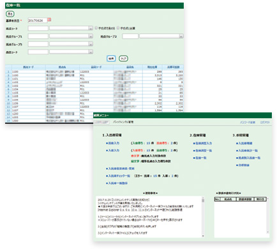
Task: Click the 2017.6.26 maintenance notice line
Action: [x=124, y=200]
